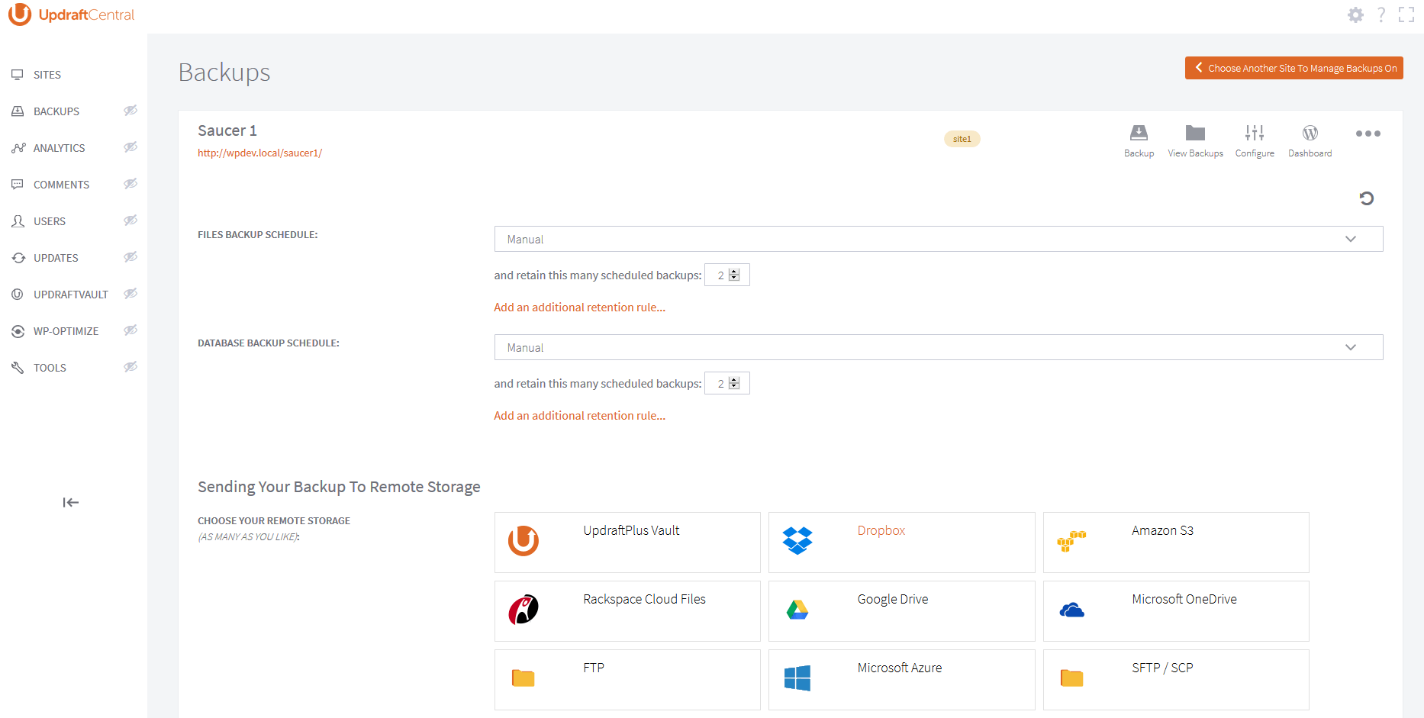Click the Backup icon for Saucer 1
1424x718 pixels.
[1139, 134]
